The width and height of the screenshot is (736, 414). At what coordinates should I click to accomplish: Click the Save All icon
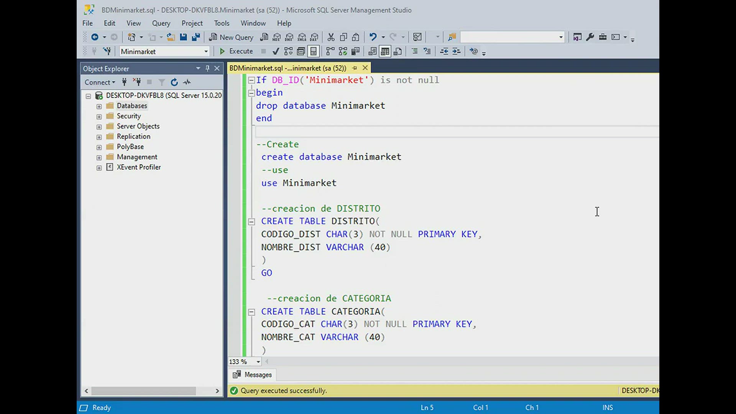point(196,37)
